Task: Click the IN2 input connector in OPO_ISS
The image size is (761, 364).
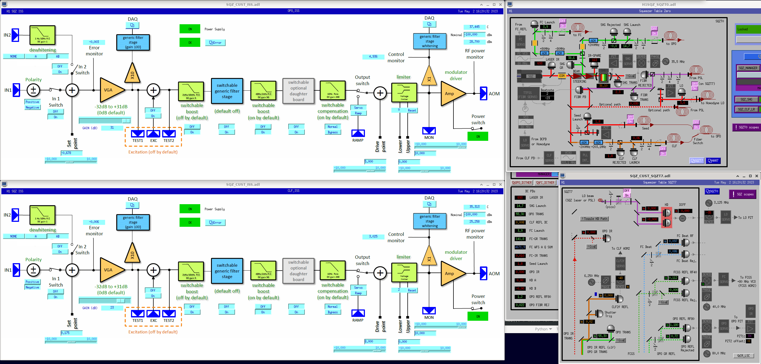Action: 15,35
